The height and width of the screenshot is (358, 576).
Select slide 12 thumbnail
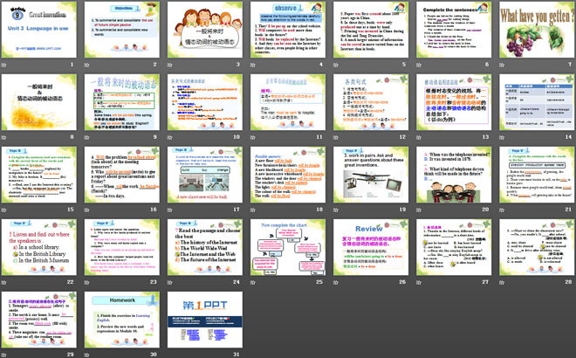[371, 102]
